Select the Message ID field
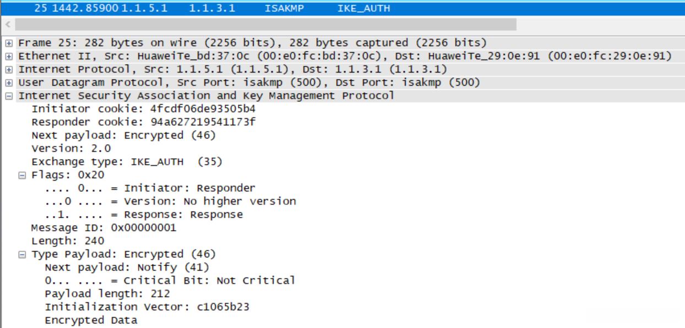 (x=104, y=228)
